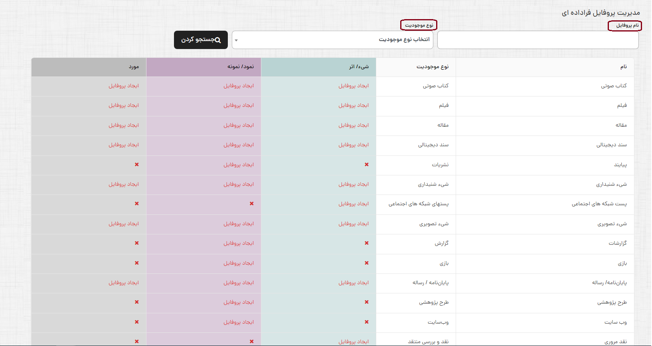Click red X in نمود/نمونه column for نقد مروری row
Image resolution: width=652 pixels, height=346 pixels.
pos(251,342)
